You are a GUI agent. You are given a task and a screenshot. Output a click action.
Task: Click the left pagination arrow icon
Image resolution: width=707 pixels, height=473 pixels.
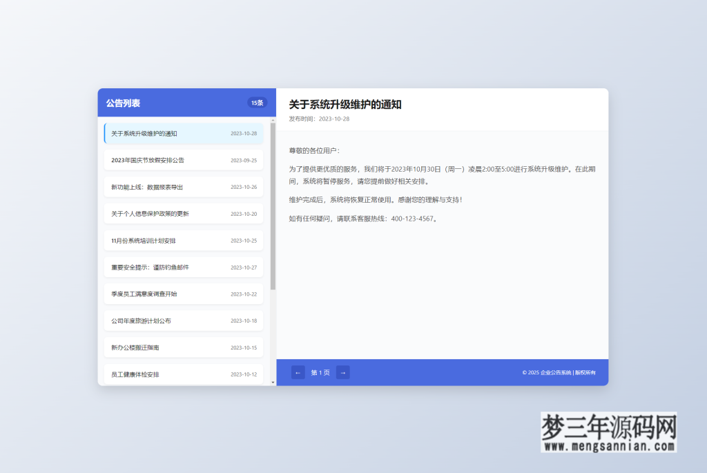pos(298,372)
